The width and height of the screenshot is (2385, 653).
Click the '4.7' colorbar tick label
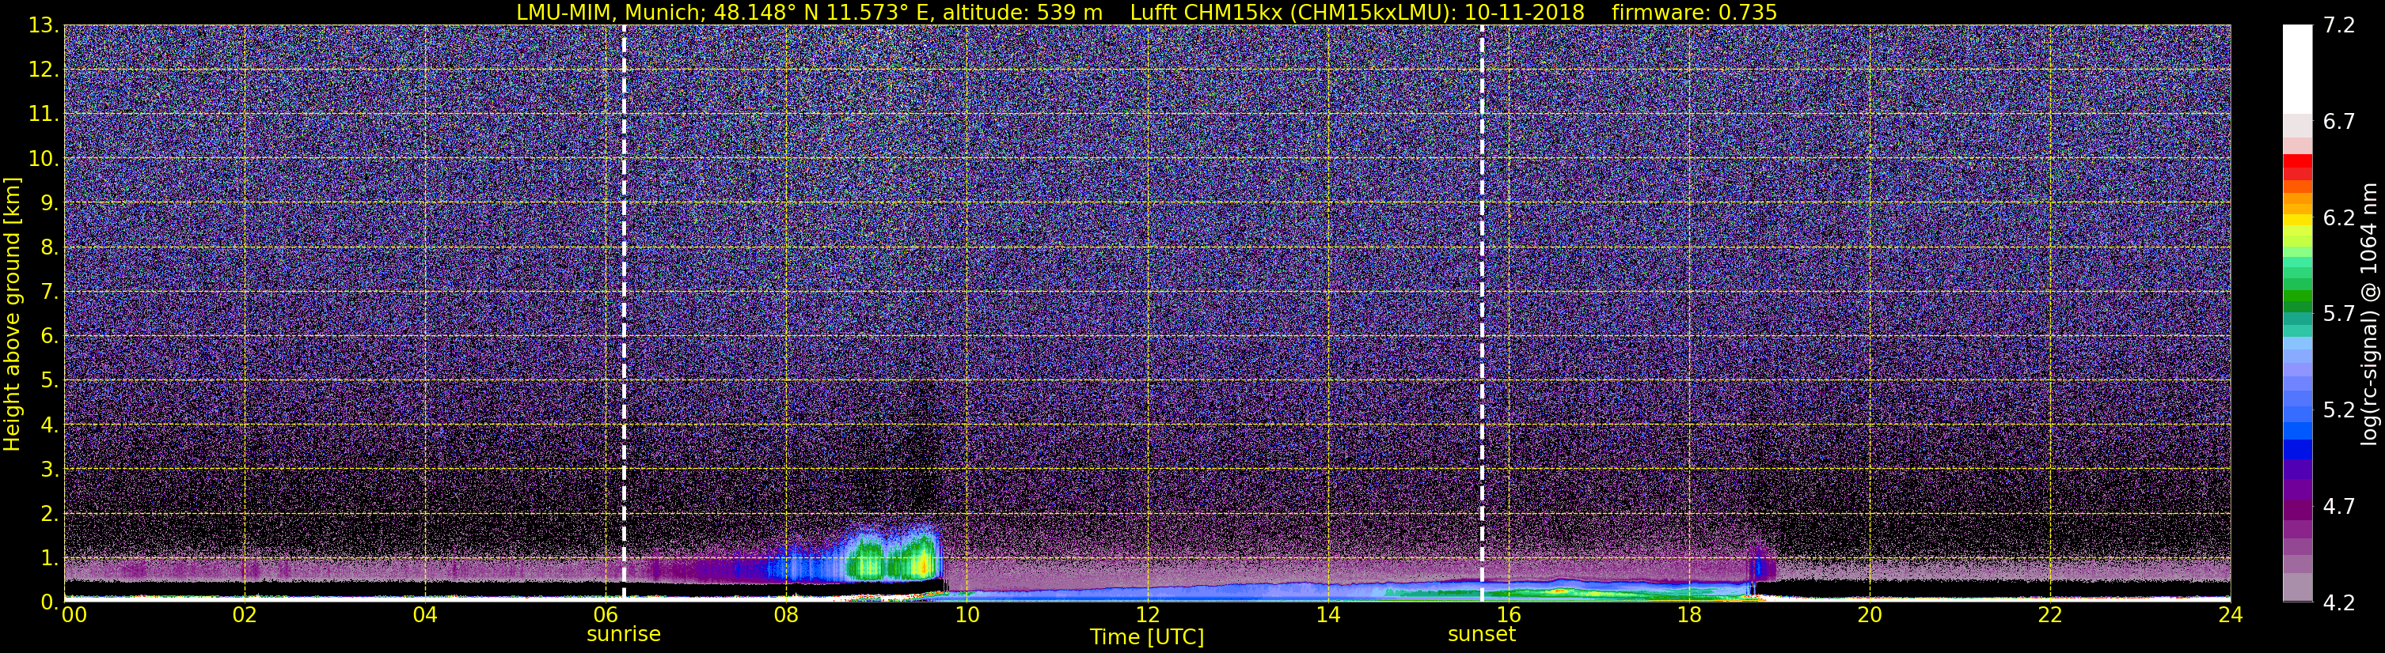(x=2339, y=506)
